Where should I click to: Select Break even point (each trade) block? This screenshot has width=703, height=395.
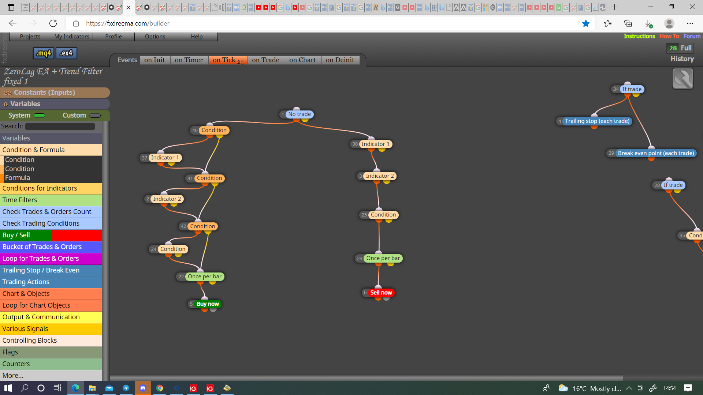coord(656,153)
